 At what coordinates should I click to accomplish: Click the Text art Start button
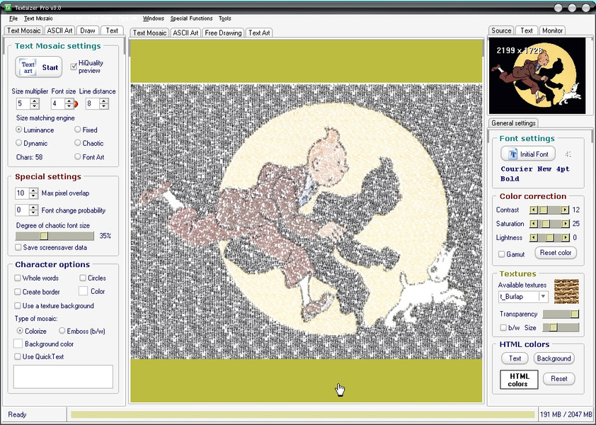pyautogui.click(x=39, y=67)
